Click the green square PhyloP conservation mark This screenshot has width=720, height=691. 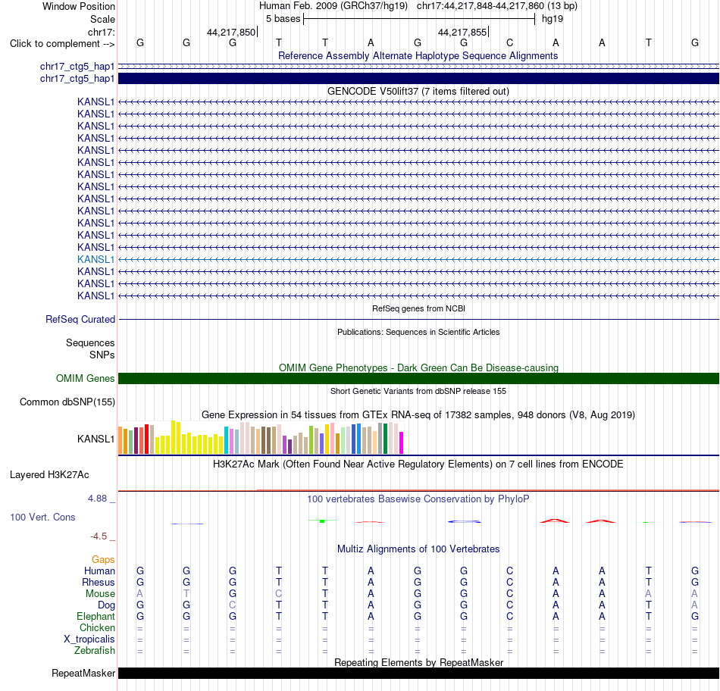(322, 521)
